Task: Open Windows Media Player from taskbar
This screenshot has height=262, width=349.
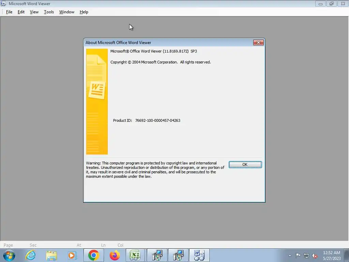Action: (72, 255)
